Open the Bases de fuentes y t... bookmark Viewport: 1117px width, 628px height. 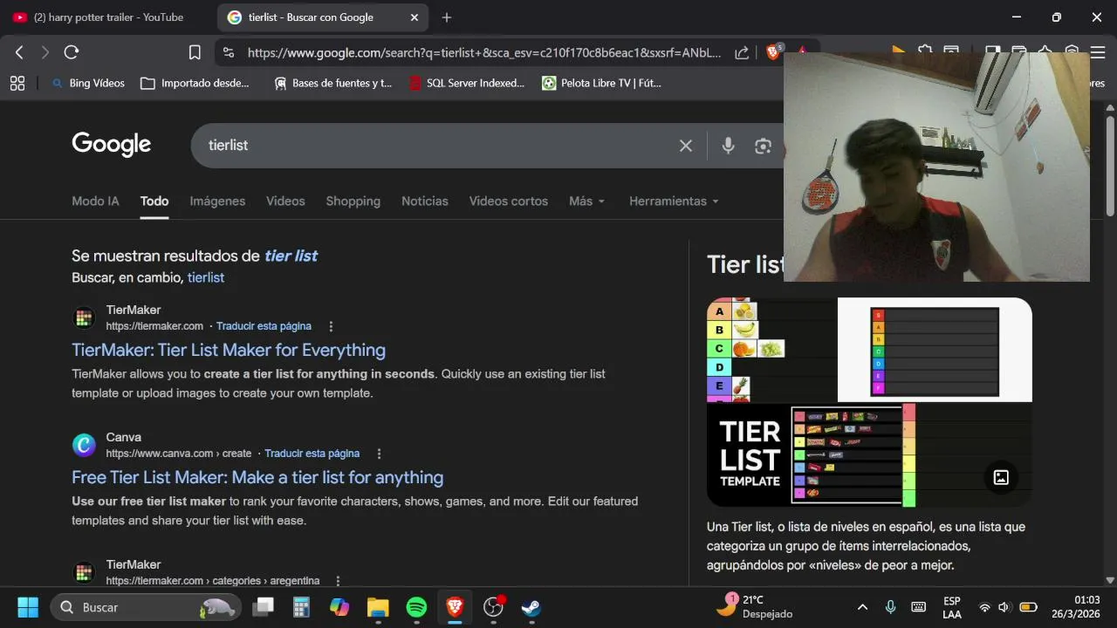[332, 83]
